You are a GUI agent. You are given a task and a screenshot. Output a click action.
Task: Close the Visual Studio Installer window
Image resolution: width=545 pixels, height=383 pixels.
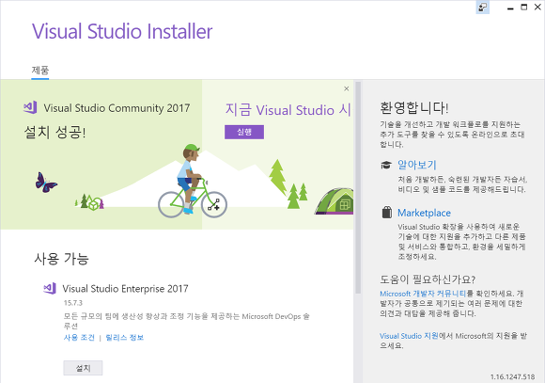tap(537, 8)
